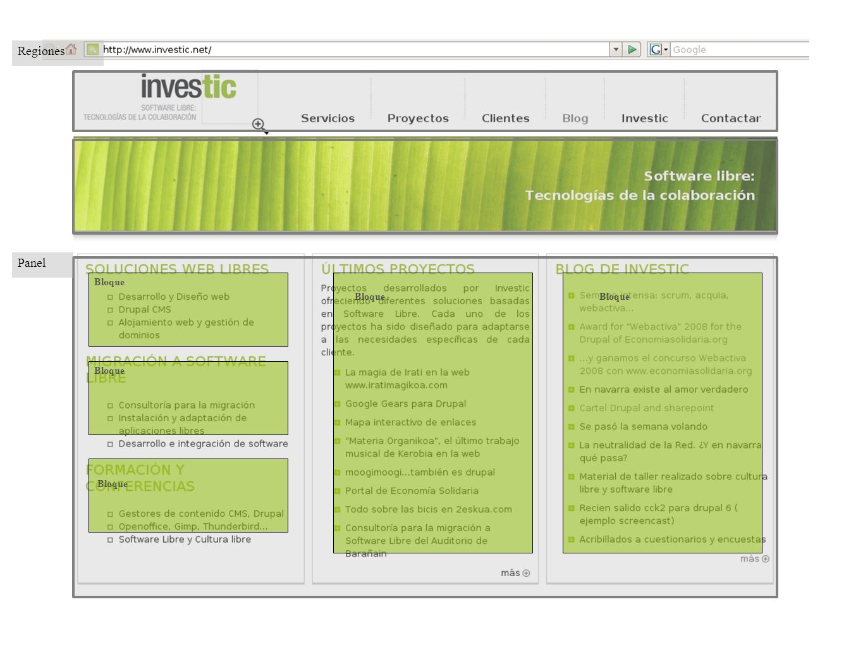The width and height of the screenshot is (863, 647).
Task: Open the address bar history dropdown arrow
Action: (616, 49)
